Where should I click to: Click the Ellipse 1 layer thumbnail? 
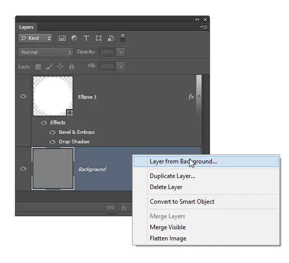(x=53, y=96)
